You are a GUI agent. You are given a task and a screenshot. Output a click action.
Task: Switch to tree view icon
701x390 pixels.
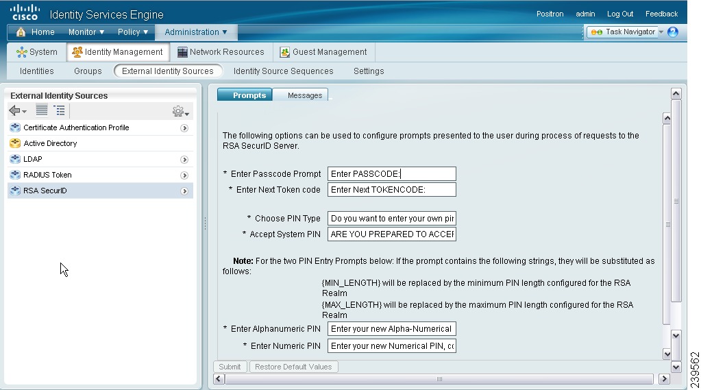(x=59, y=110)
